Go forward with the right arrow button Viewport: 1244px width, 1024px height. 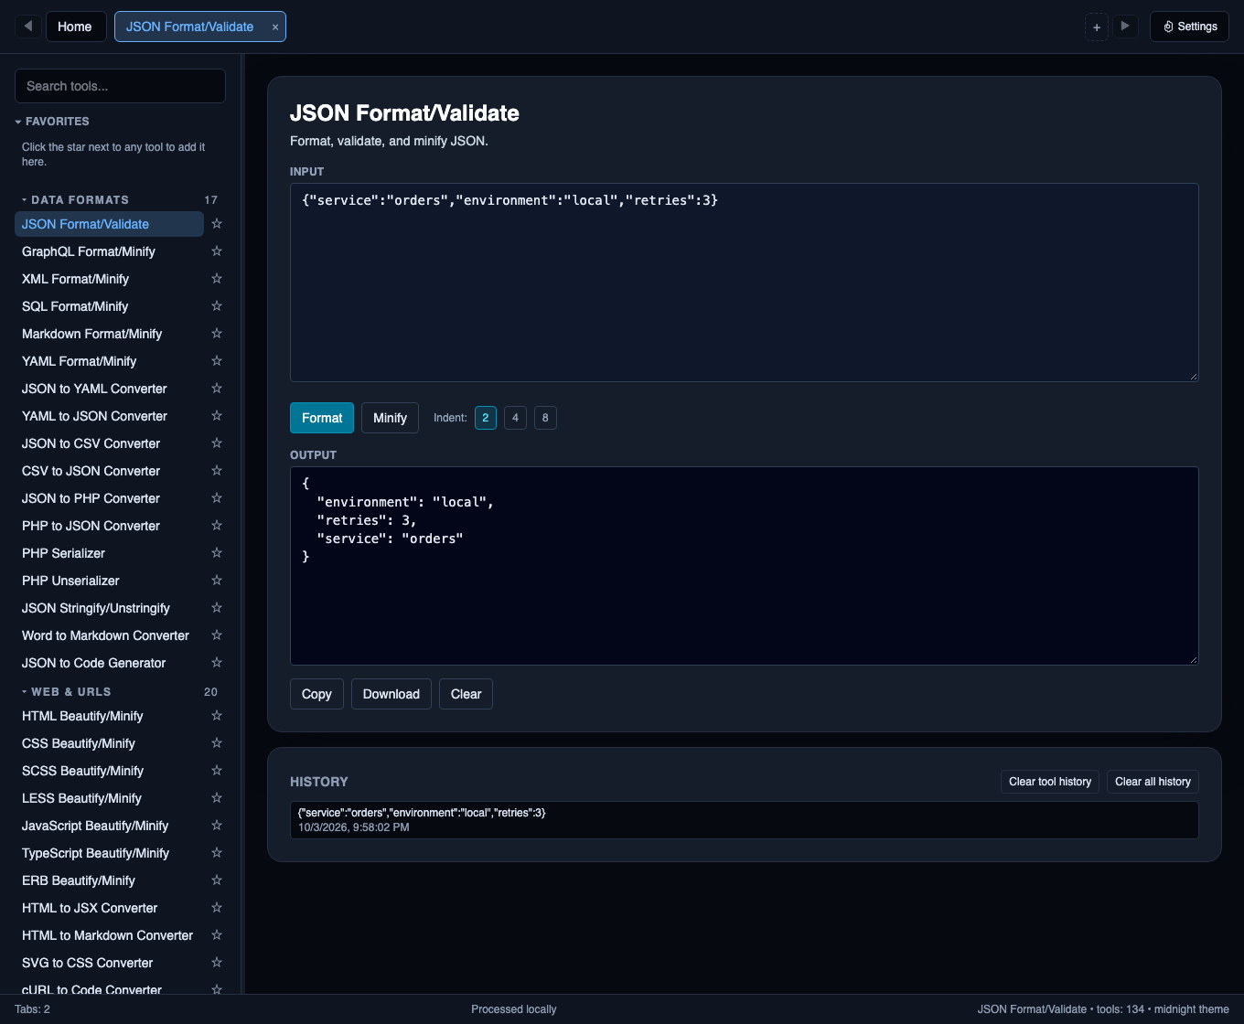pos(1125,27)
